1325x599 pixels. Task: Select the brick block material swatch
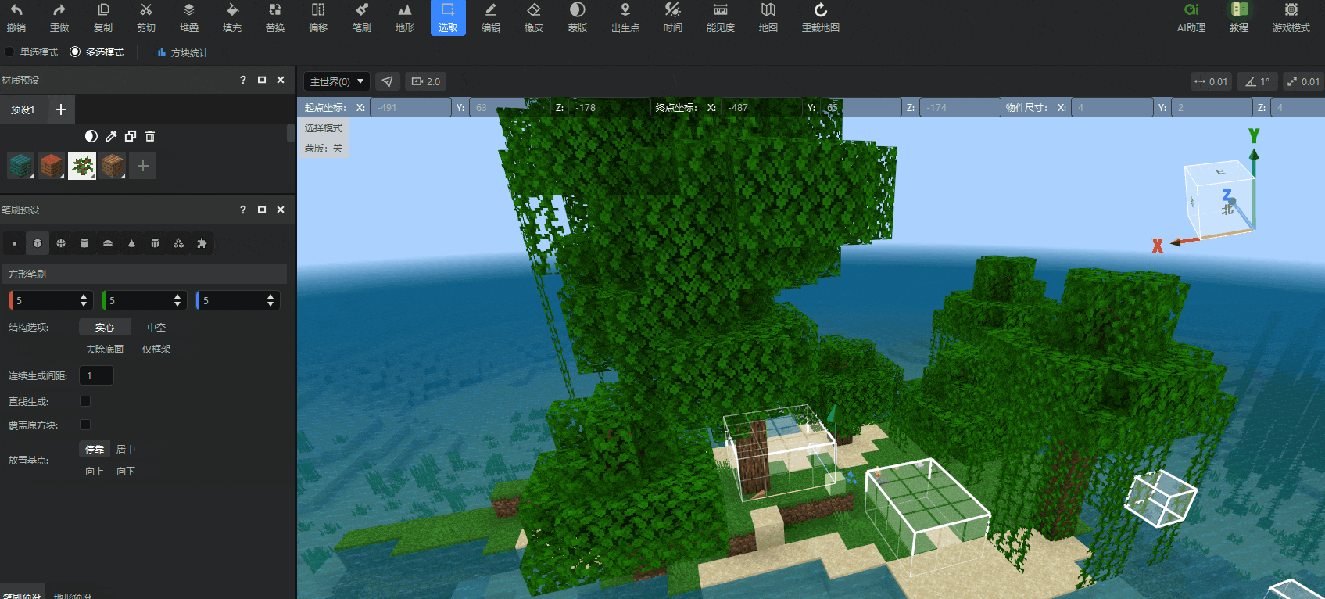click(113, 166)
